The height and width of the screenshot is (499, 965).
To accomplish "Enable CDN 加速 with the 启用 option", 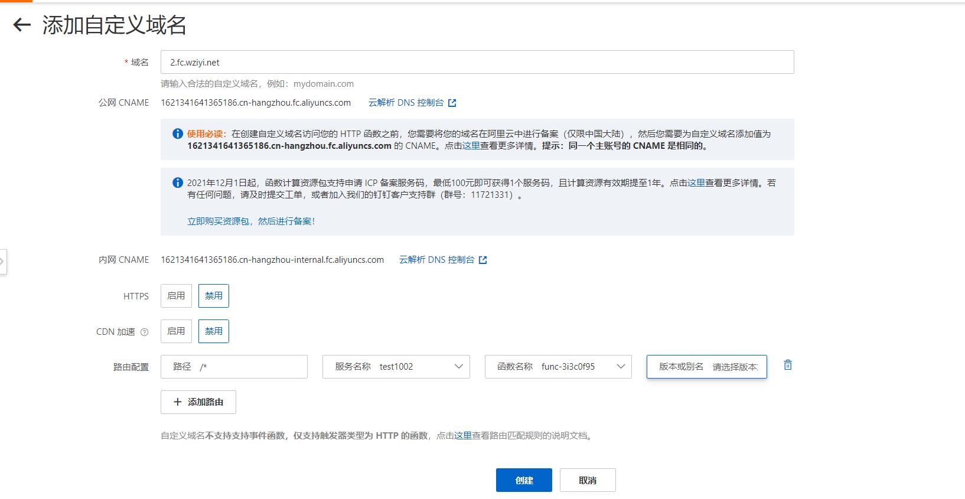I will [176, 331].
